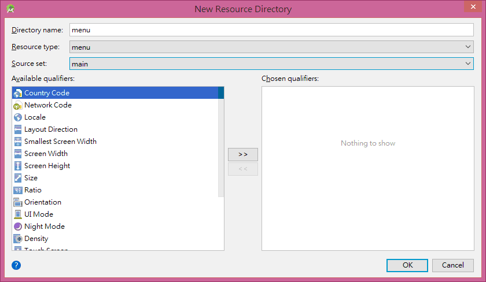Click the << remove qualifier button
486x282 pixels.
pyautogui.click(x=243, y=169)
